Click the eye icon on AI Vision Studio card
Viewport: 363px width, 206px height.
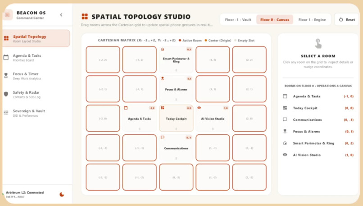199,108
